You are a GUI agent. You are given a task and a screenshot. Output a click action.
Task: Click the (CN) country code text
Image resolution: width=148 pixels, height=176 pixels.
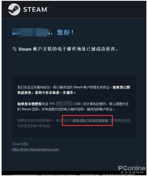(78, 104)
